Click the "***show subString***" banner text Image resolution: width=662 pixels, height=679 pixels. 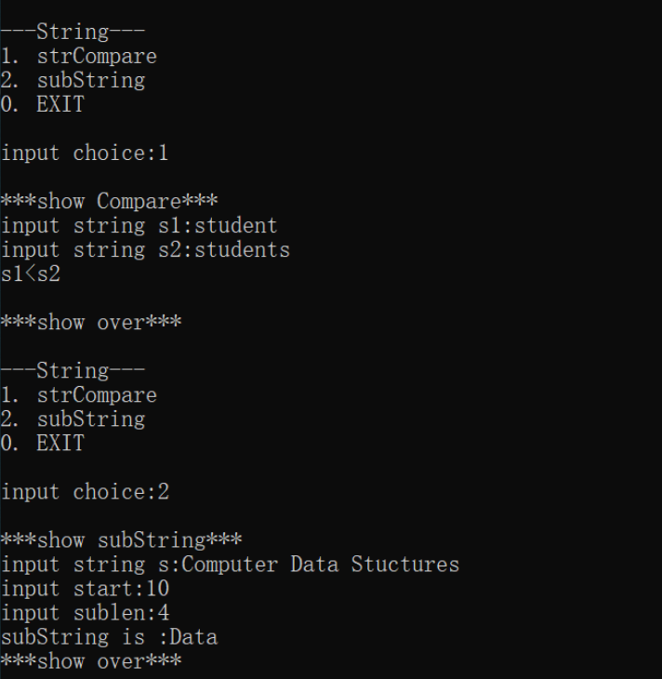[121, 540]
